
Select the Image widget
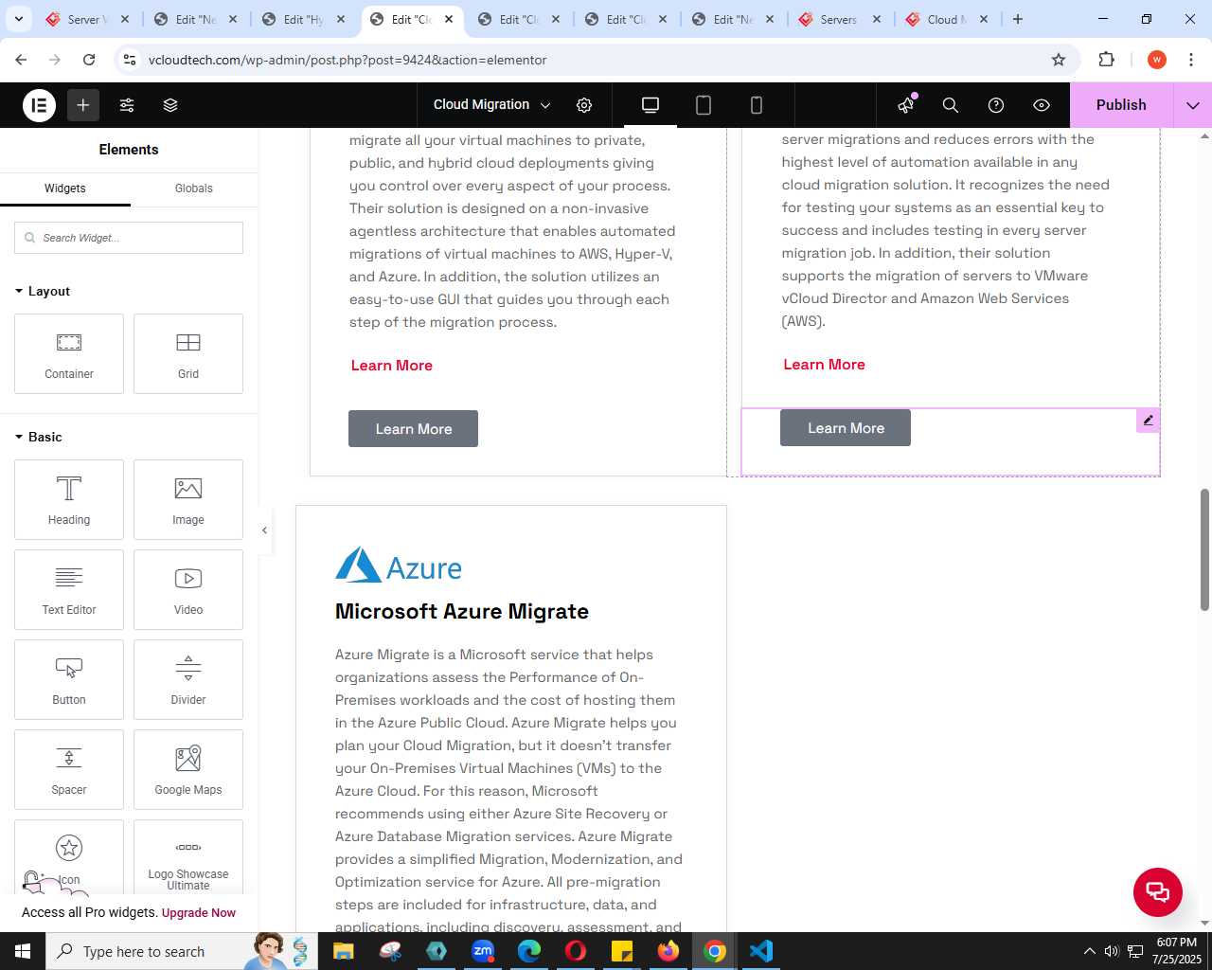click(188, 500)
